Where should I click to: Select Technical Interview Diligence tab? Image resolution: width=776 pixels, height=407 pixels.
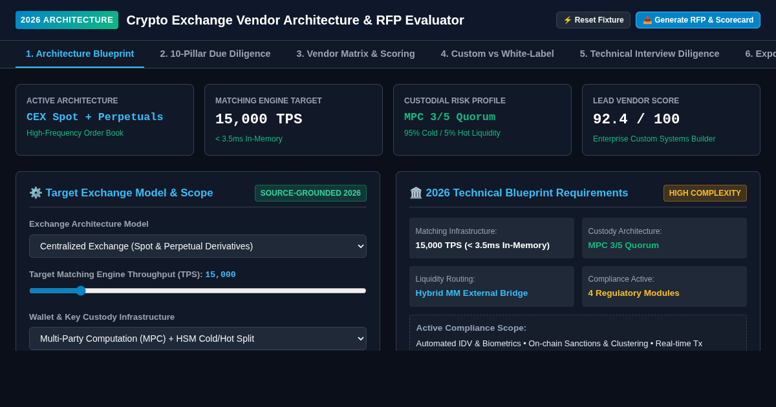649,54
